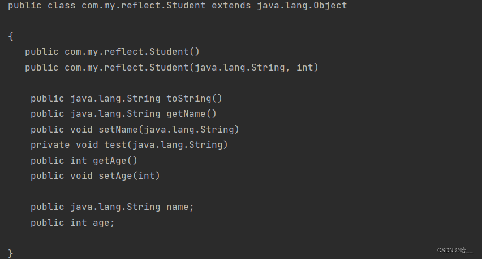
Task: Click the java.lang.String name field line
Action: click(x=112, y=207)
